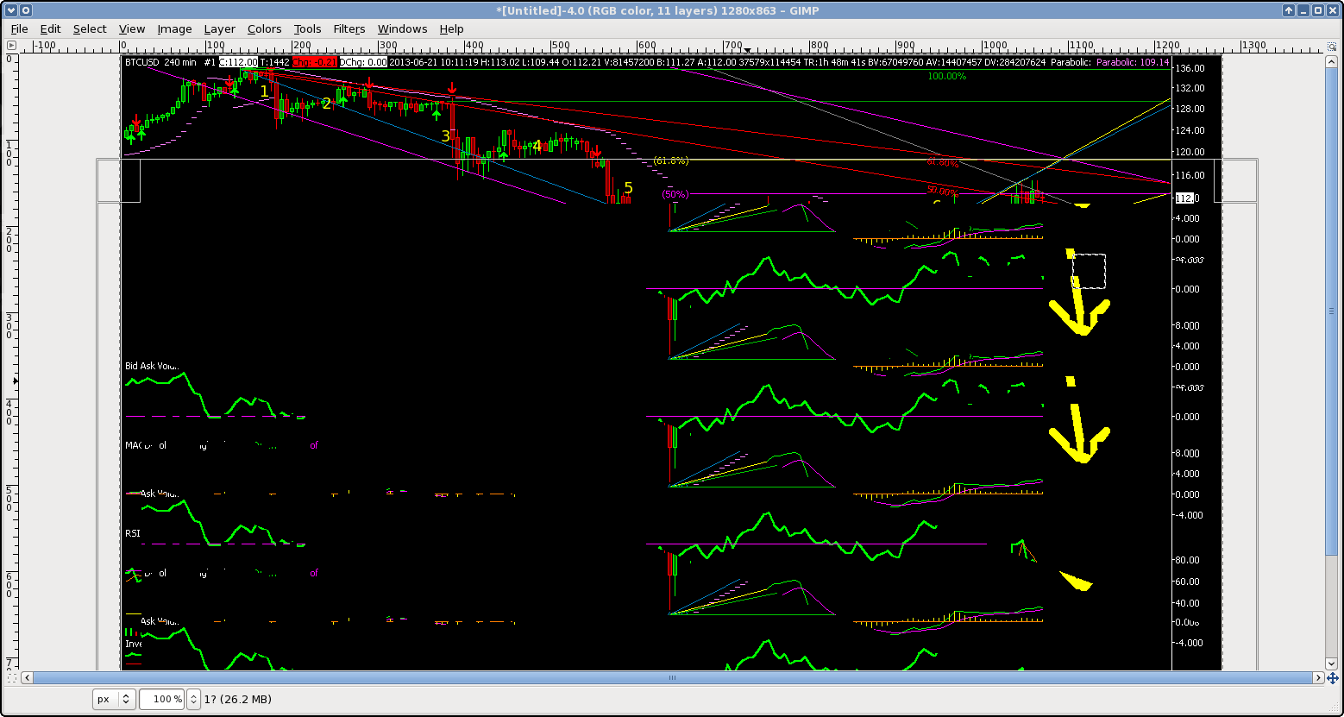Open the zoom level dropdown arrows

(x=194, y=699)
